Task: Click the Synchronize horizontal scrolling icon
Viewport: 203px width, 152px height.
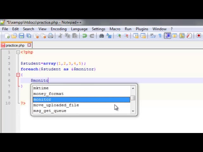Action: point(143,36)
